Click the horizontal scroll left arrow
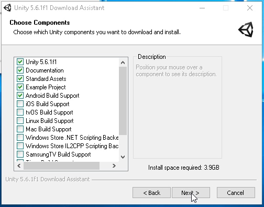The image size is (264, 207). click(x=19, y=165)
